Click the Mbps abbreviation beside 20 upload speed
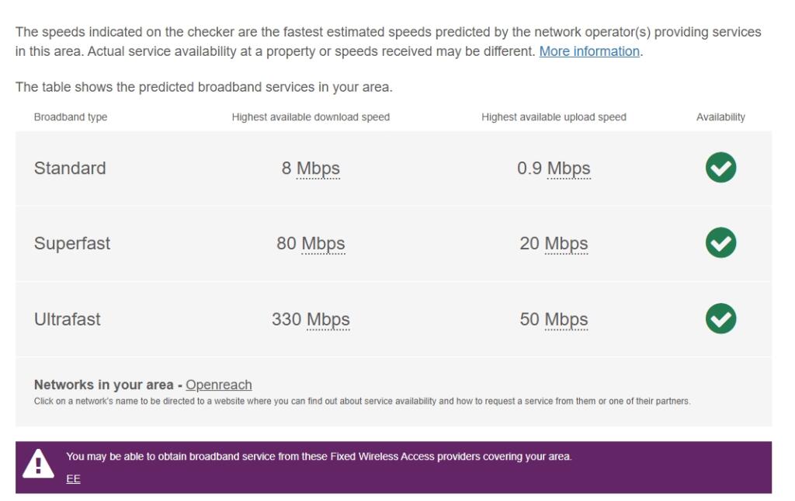795x501 pixels. (566, 245)
